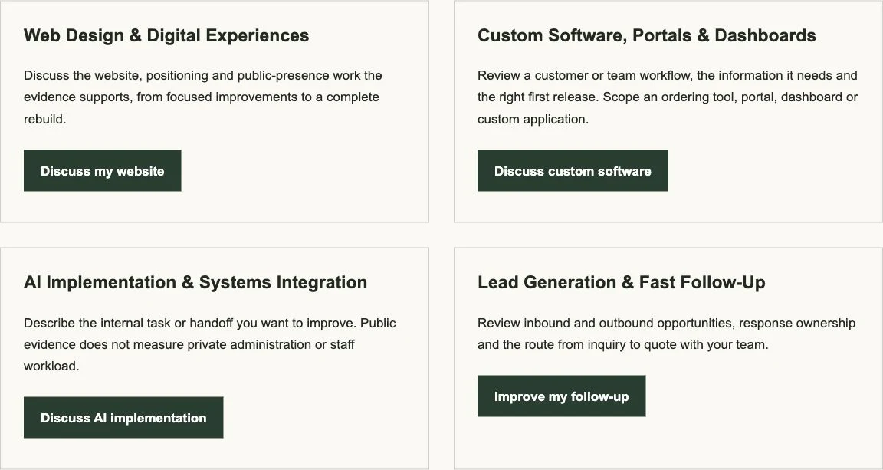Click Custom Software, Portals & Dashboards heading
883x470 pixels.
[x=646, y=35]
